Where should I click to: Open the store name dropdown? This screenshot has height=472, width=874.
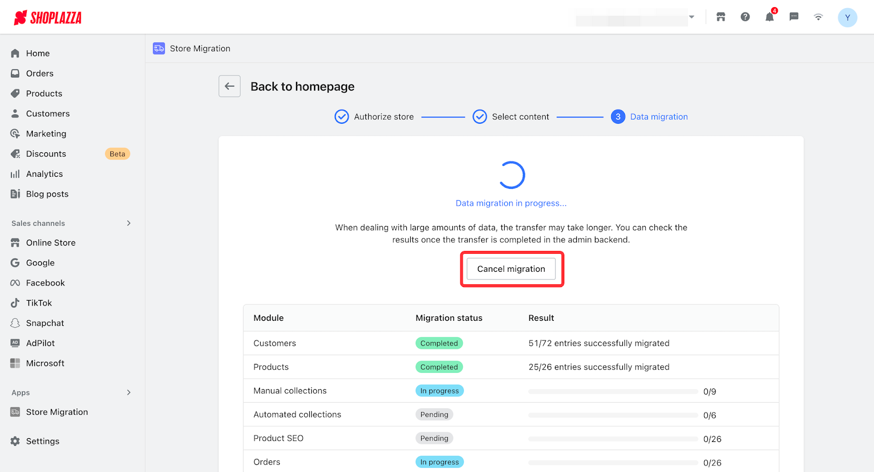[x=691, y=17]
